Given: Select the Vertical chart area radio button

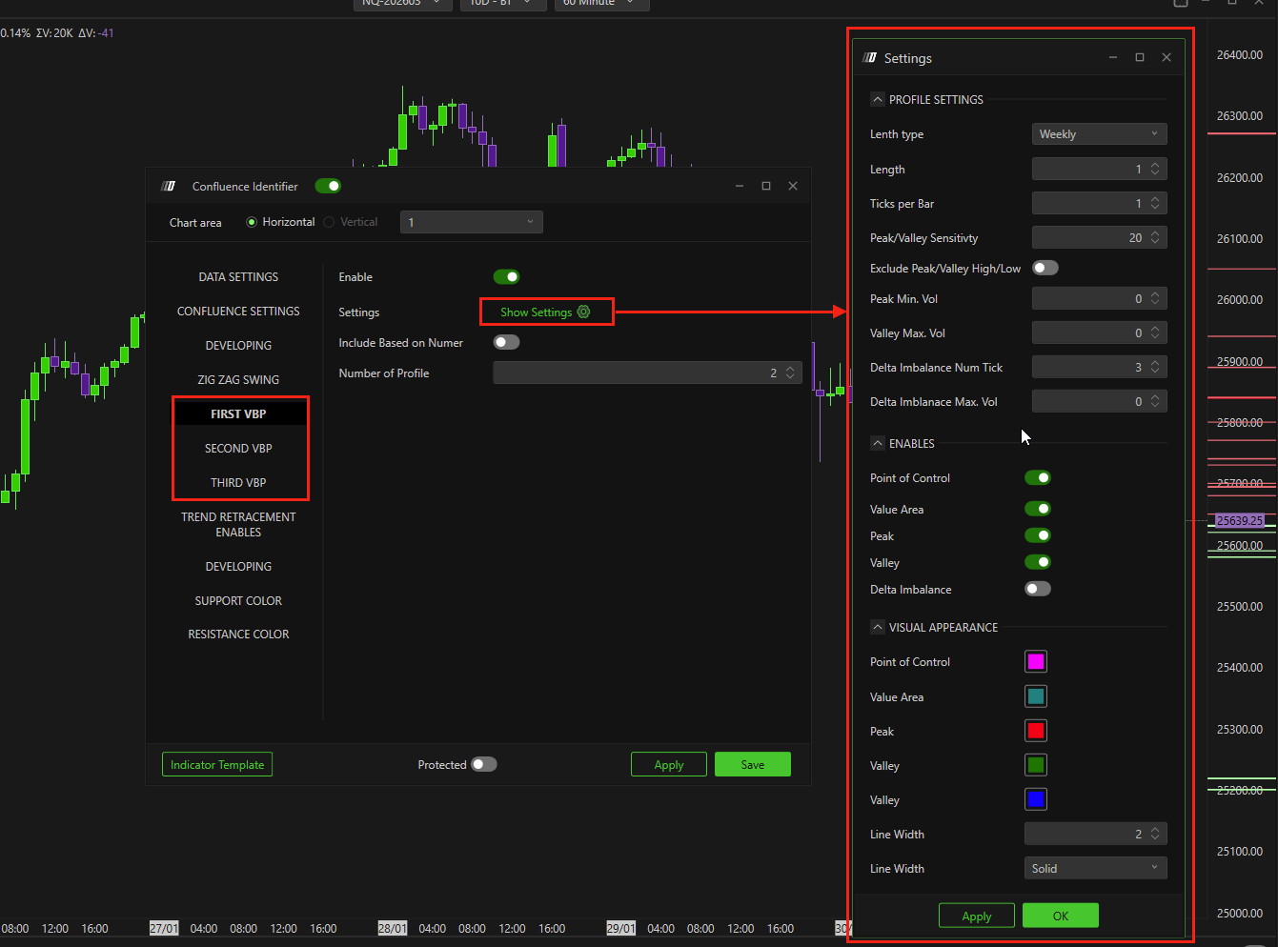Looking at the screenshot, I should [x=329, y=222].
